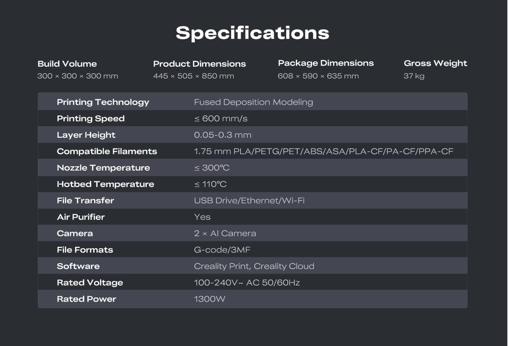This screenshot has height=346, width=508.
Task: Click the Specifications heading
Action: (252, 33)
